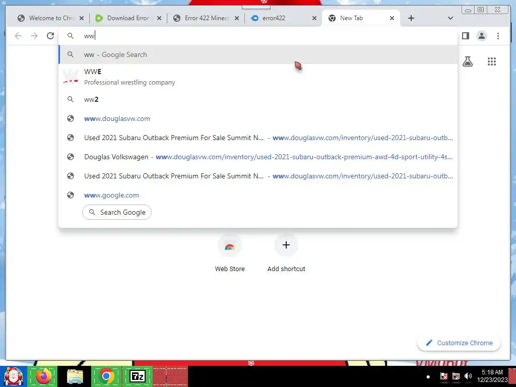Expand the tab search dropdown arrow
This screenshot has height=387, width=516.
point(450,18)
